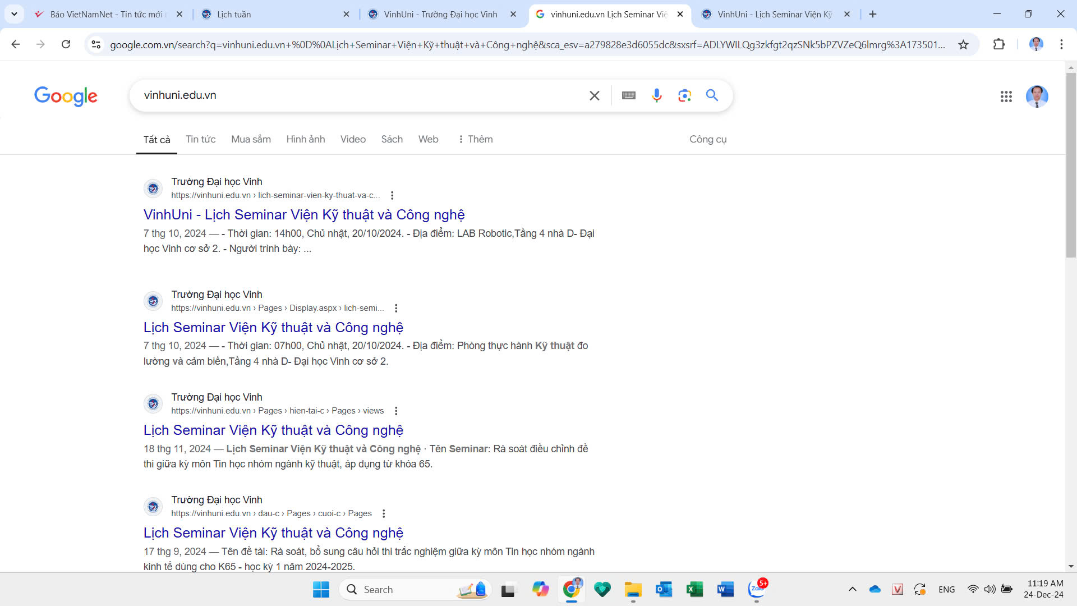Close the Báo VietNamNet tab
Viewport: 1077px width, 606px height.
pyautogui.click(x=179, y=14)
